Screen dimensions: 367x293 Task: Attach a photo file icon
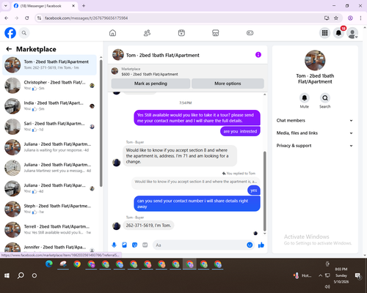(124, 245)
